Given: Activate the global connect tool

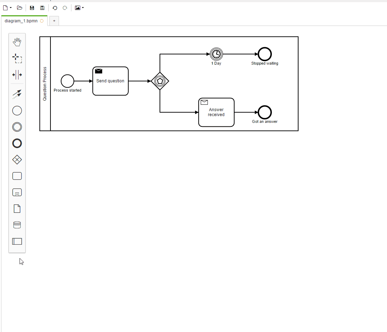Looking at the screenshot, I should [17, 94].
